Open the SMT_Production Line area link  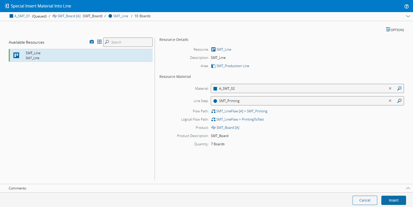coord(233,66)
